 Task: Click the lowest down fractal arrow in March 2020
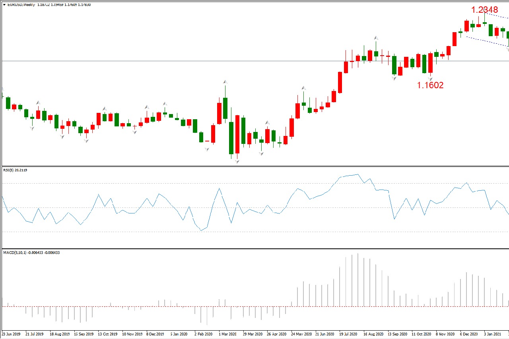[237, 161]
